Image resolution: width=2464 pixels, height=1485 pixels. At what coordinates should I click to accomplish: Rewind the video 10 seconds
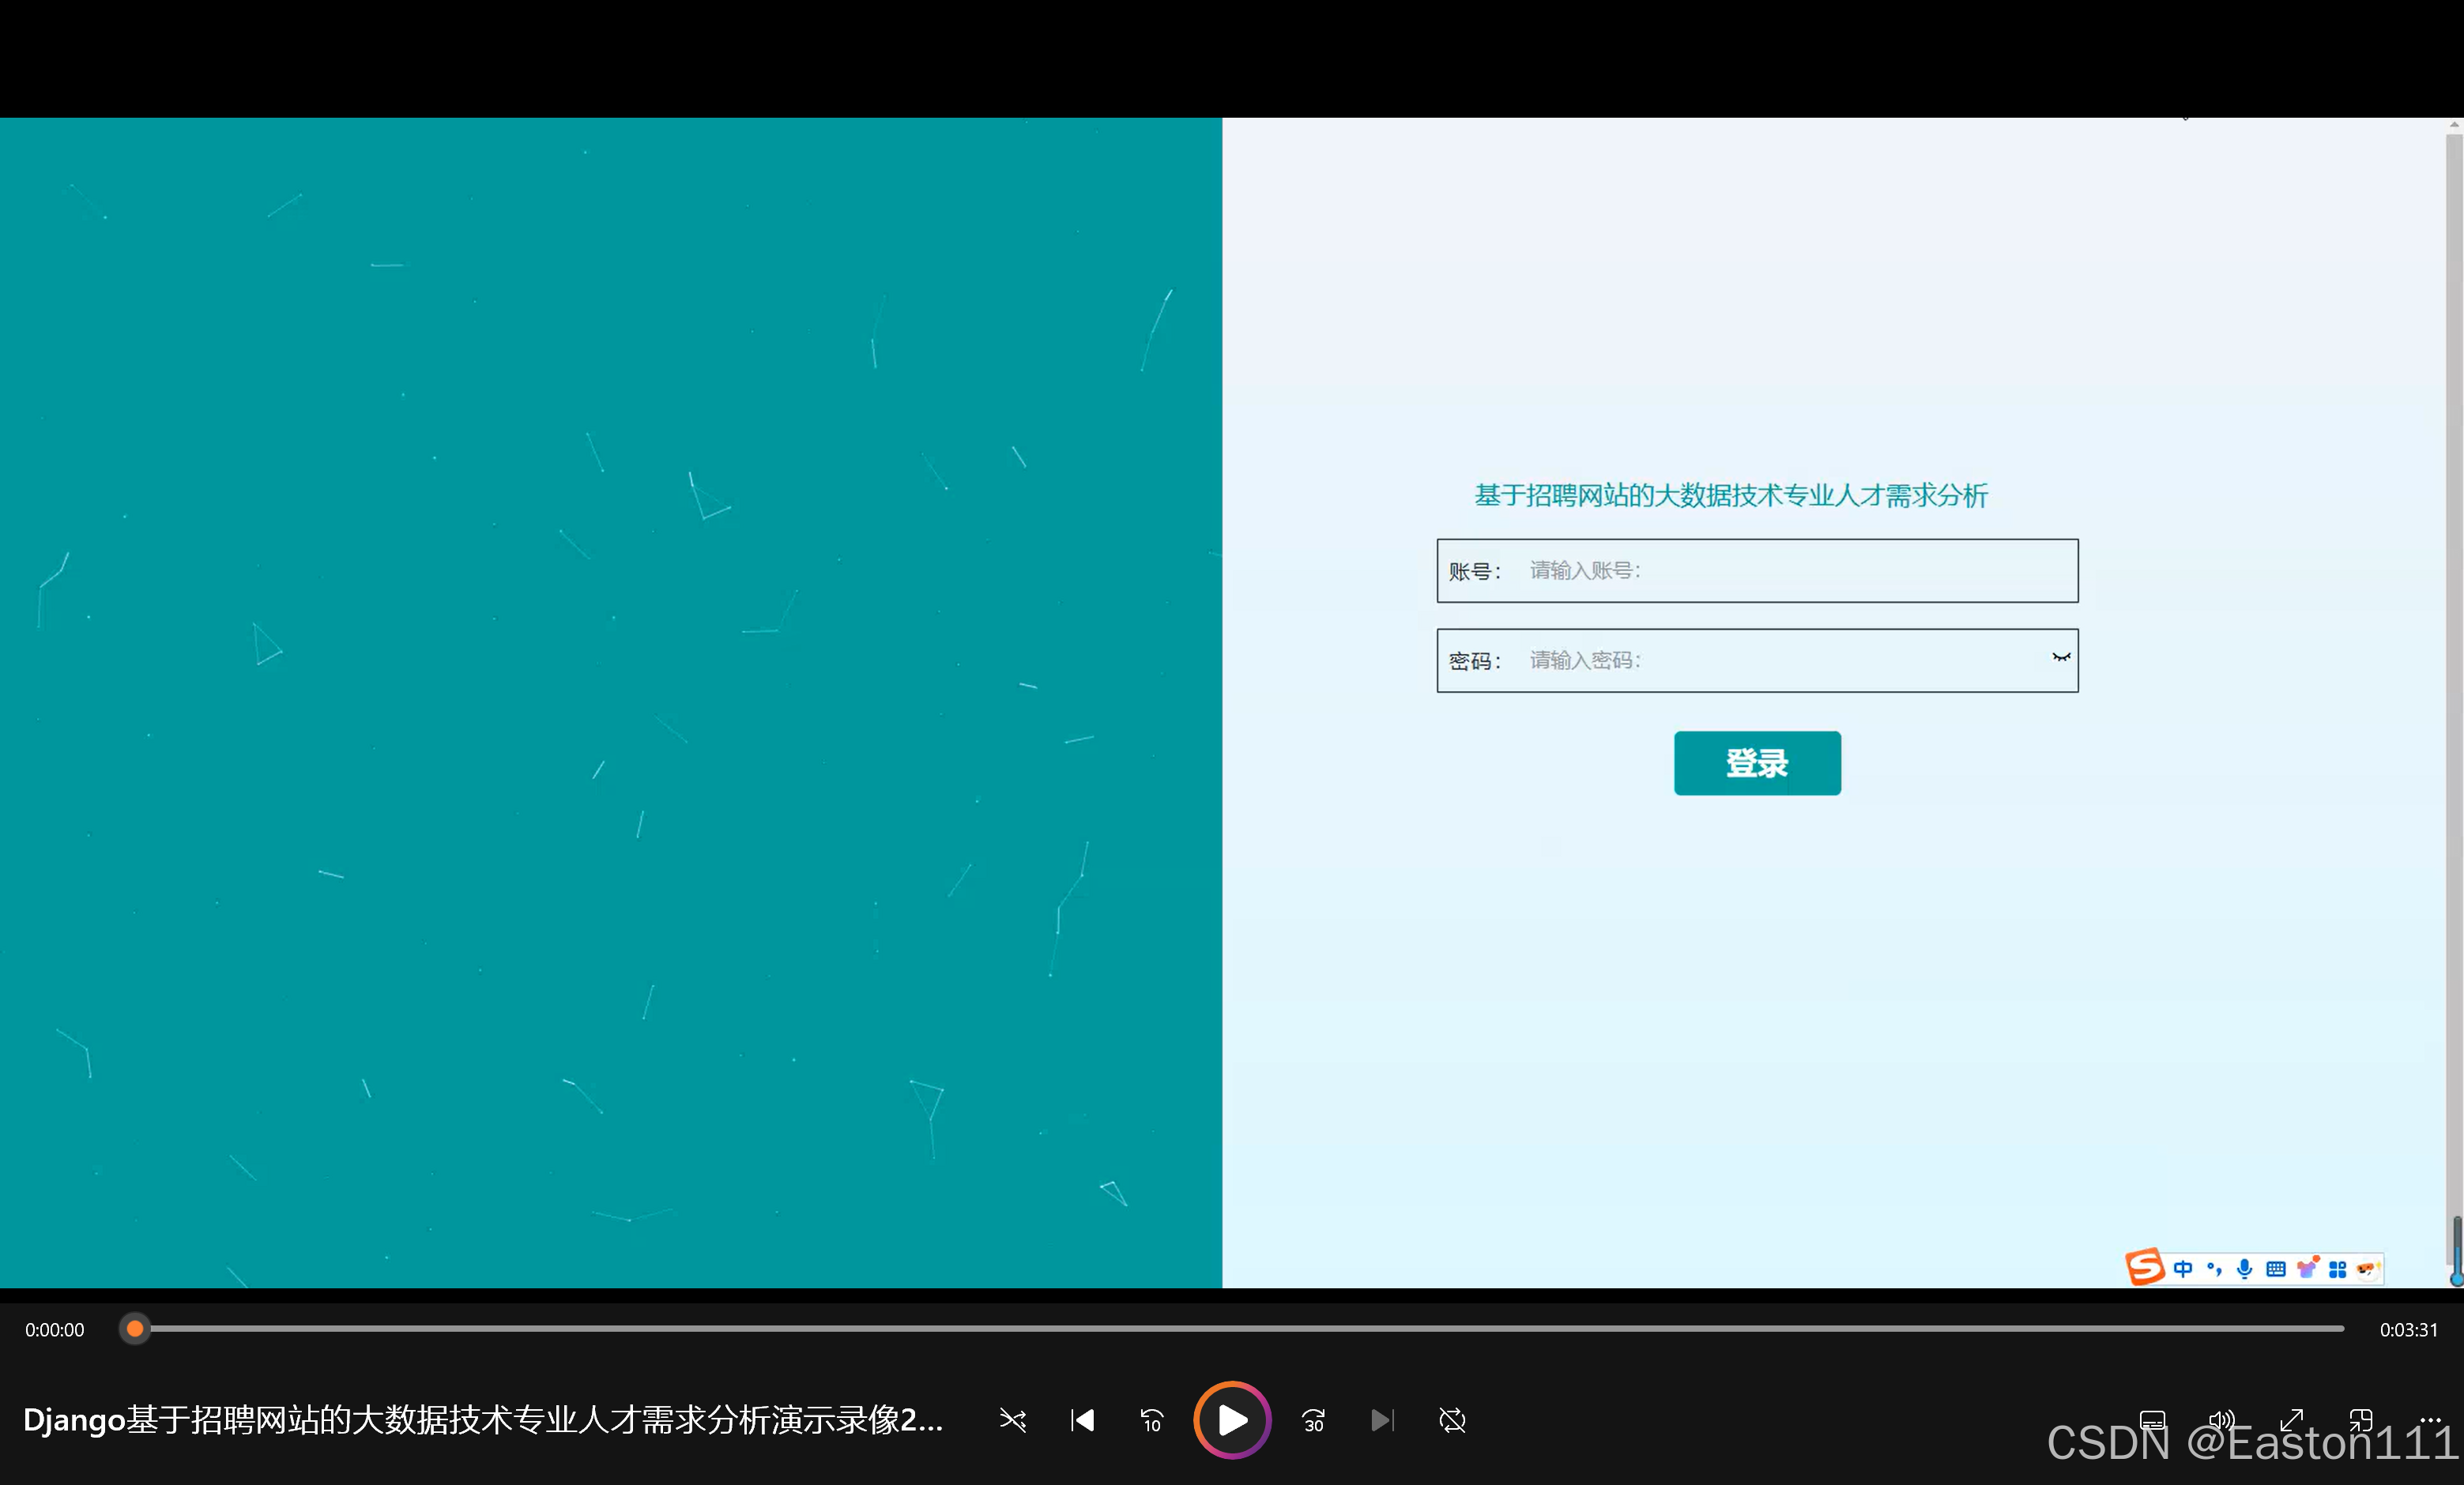point(1151,1420)
